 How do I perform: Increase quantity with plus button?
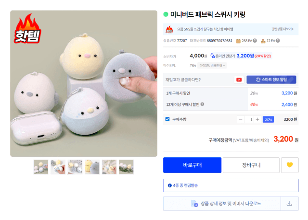pos(257,119)
